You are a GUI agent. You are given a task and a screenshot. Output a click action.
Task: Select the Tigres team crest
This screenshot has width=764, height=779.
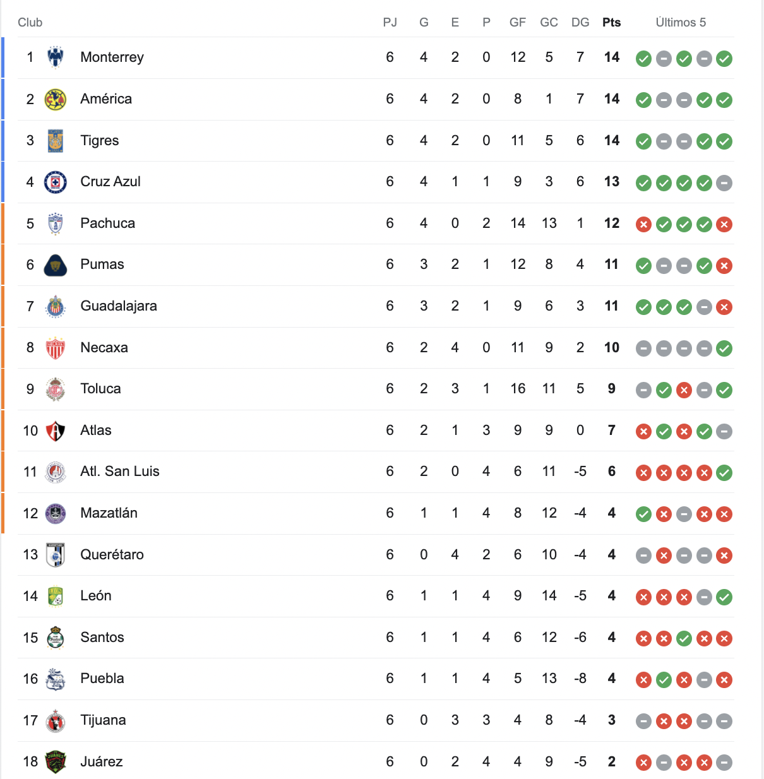click(56, 141)
